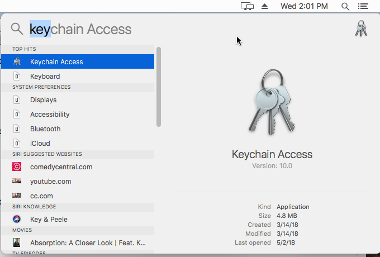
Task: Click the youtube.com thumbnail icon
Action: pos(17,181)
